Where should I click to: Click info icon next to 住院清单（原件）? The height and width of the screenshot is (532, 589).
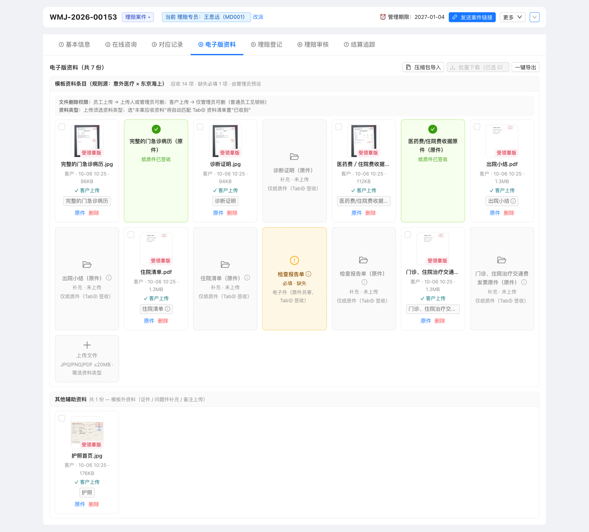click(x=247, y=278)
